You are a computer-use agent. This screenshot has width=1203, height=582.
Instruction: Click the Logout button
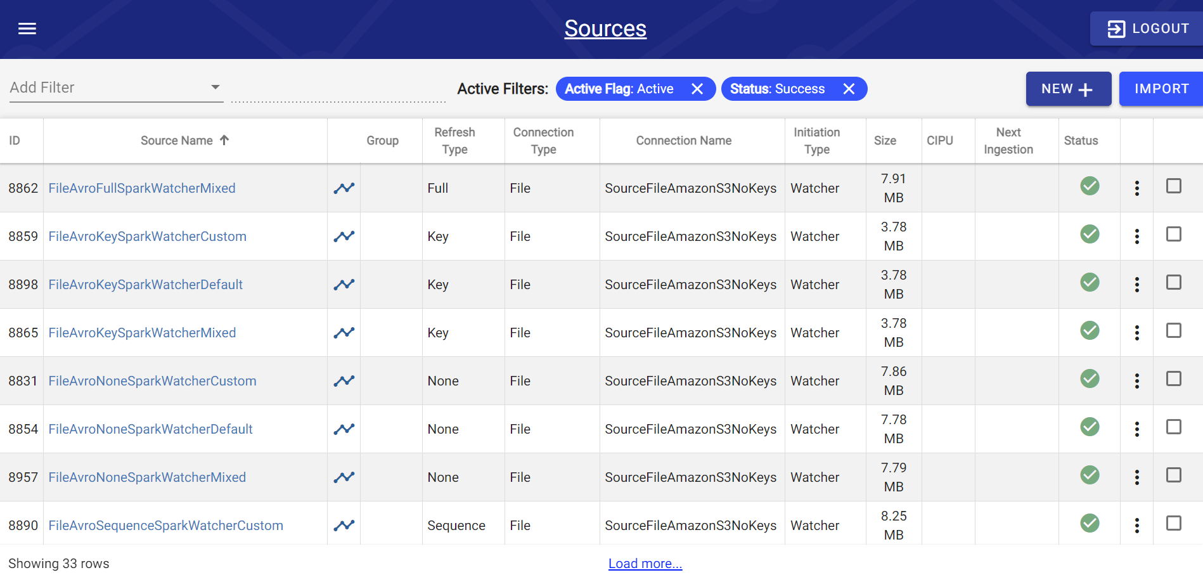[x=1147, y=29]
